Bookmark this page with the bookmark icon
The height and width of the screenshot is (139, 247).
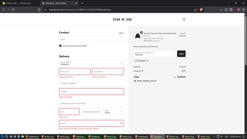pyautogui.click(x=39, y=10)
